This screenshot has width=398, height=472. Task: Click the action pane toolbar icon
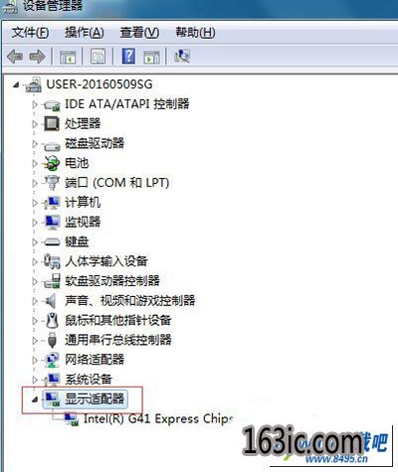151,57
